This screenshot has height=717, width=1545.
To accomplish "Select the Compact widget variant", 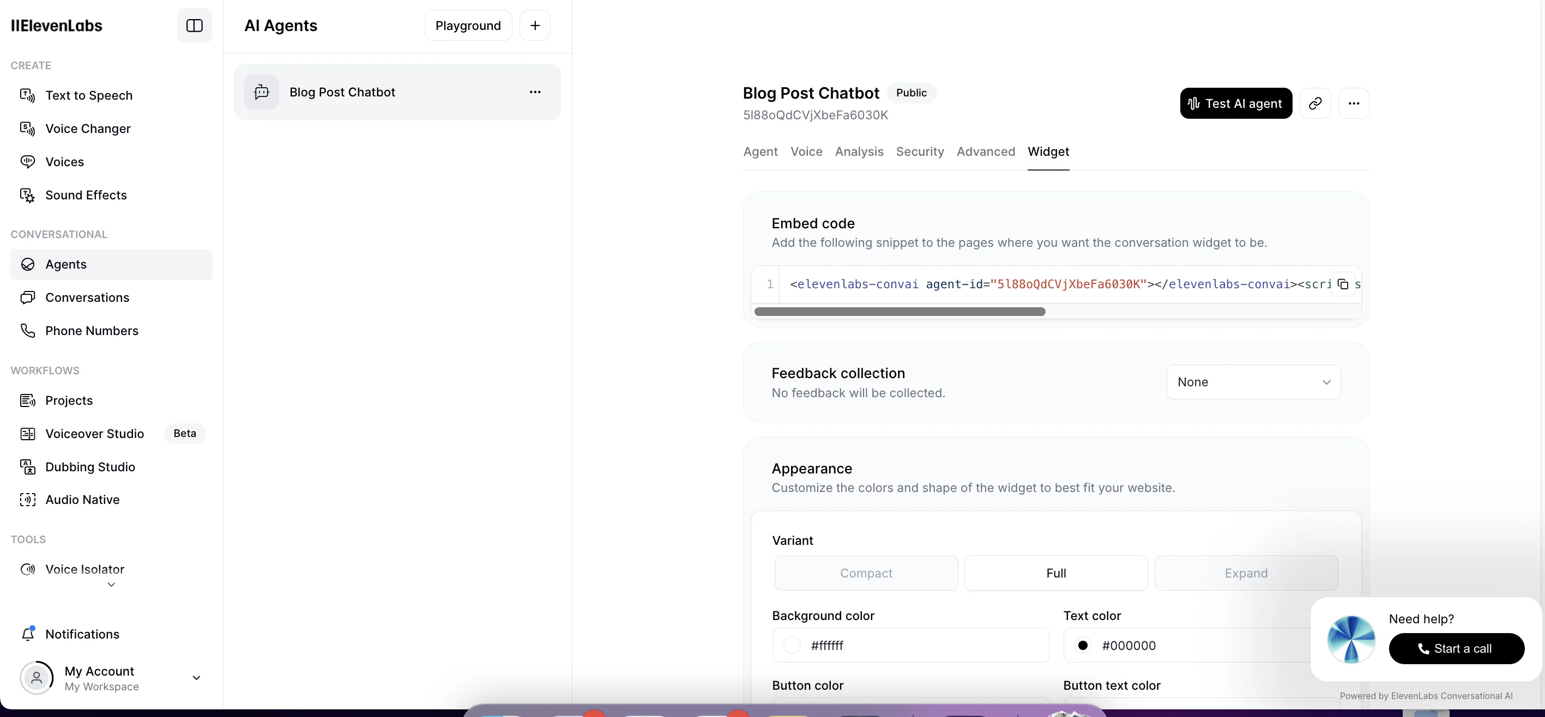I will [866, 573].
